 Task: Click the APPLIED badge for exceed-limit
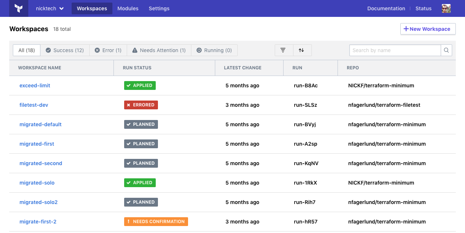point(140,85)
